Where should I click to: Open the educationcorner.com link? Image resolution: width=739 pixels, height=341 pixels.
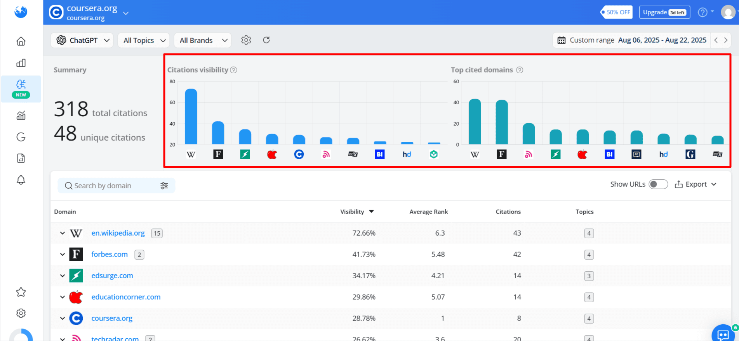click(126, 297)
